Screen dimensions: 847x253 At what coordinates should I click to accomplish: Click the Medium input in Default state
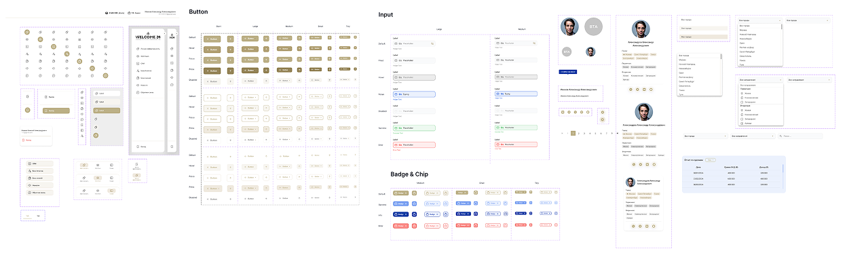(516, 43)
